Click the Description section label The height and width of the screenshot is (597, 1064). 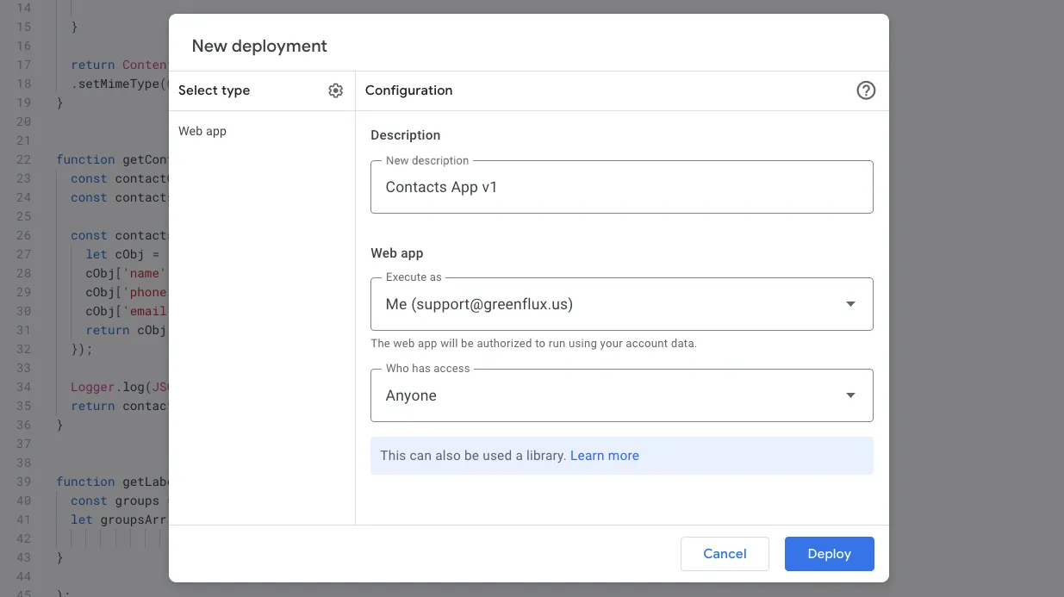[x=405, y=135]
